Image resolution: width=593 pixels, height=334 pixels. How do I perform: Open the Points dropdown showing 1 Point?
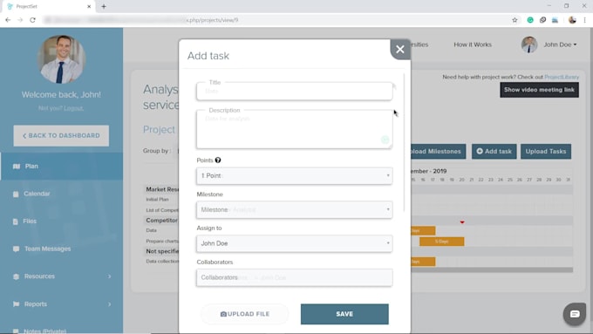point(294,175)
